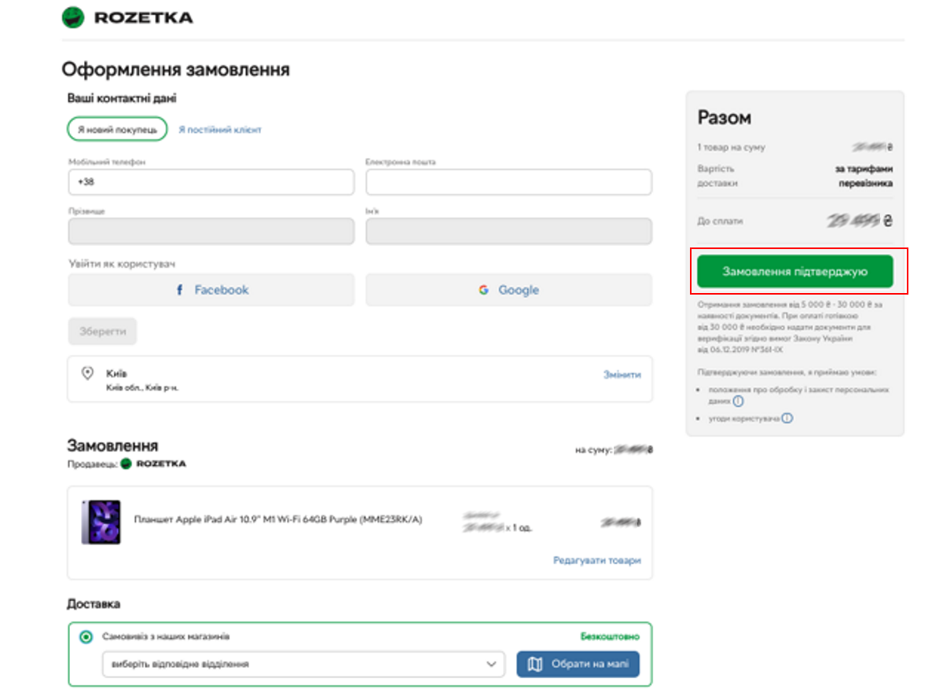943x700 pixels.
Task: Switch to Я новий покупець tab
Action: (x=117, y=129)
